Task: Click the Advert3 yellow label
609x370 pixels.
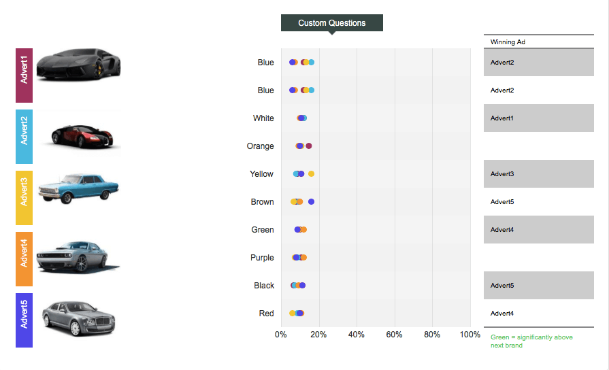Action: [x=24, y=198]
